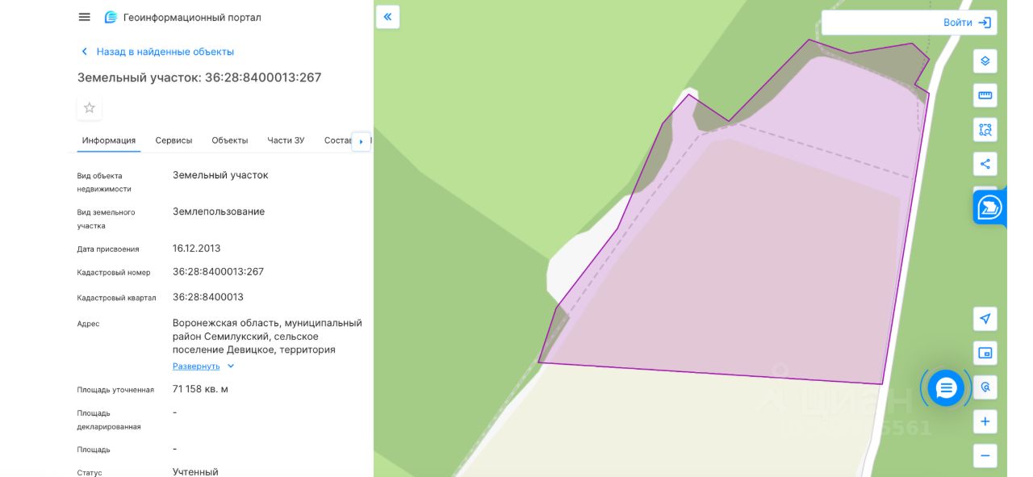Click the status value Учтенный

pyautogui.click(x=195, y=471)
